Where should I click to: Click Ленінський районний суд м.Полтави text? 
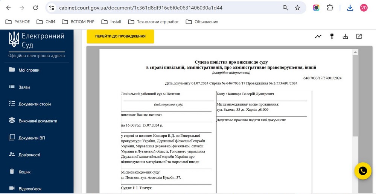[x=151, y=94]
